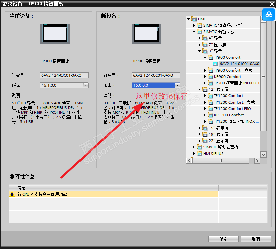276x249 pixels.
Task: Click the tree's vertical scrollbar thumb
Action: coord(263,77)
